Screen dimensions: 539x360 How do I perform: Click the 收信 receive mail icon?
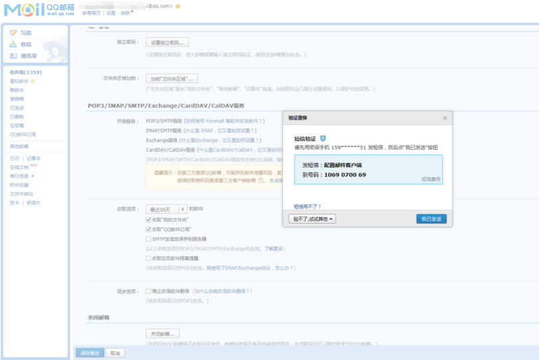tap(13, 44)
